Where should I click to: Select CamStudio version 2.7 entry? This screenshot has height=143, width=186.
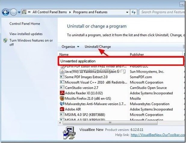82,88
